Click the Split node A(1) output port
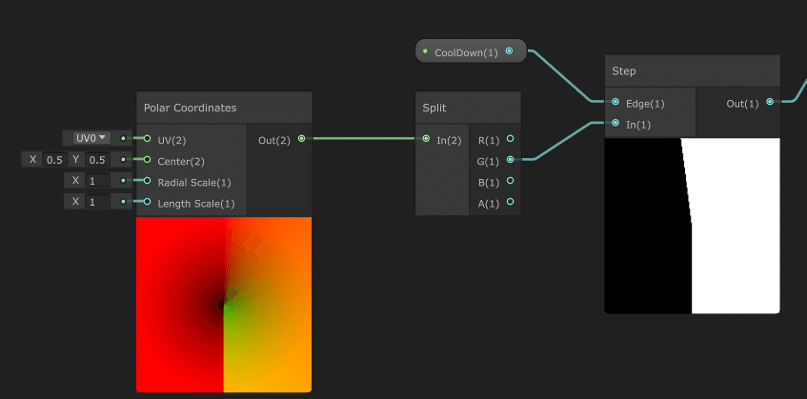 tap(510, 202)
